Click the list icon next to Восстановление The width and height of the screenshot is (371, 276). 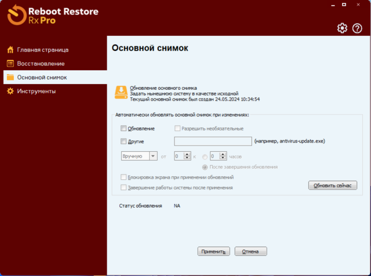10,63
